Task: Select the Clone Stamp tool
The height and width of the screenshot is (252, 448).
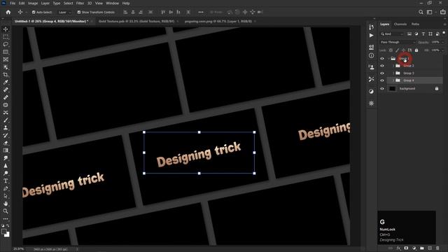Action: pyautogui.click(x=6, y=127)
